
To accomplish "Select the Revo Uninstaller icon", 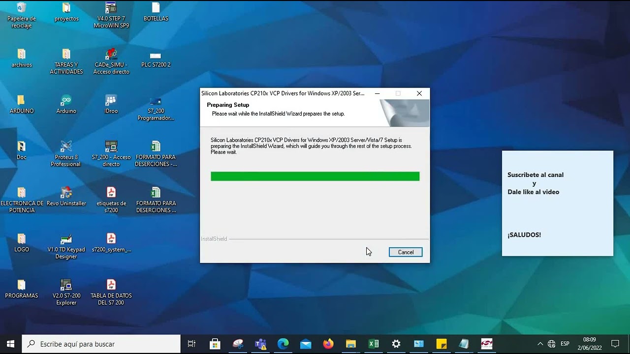I will click(x=66, y=197).
